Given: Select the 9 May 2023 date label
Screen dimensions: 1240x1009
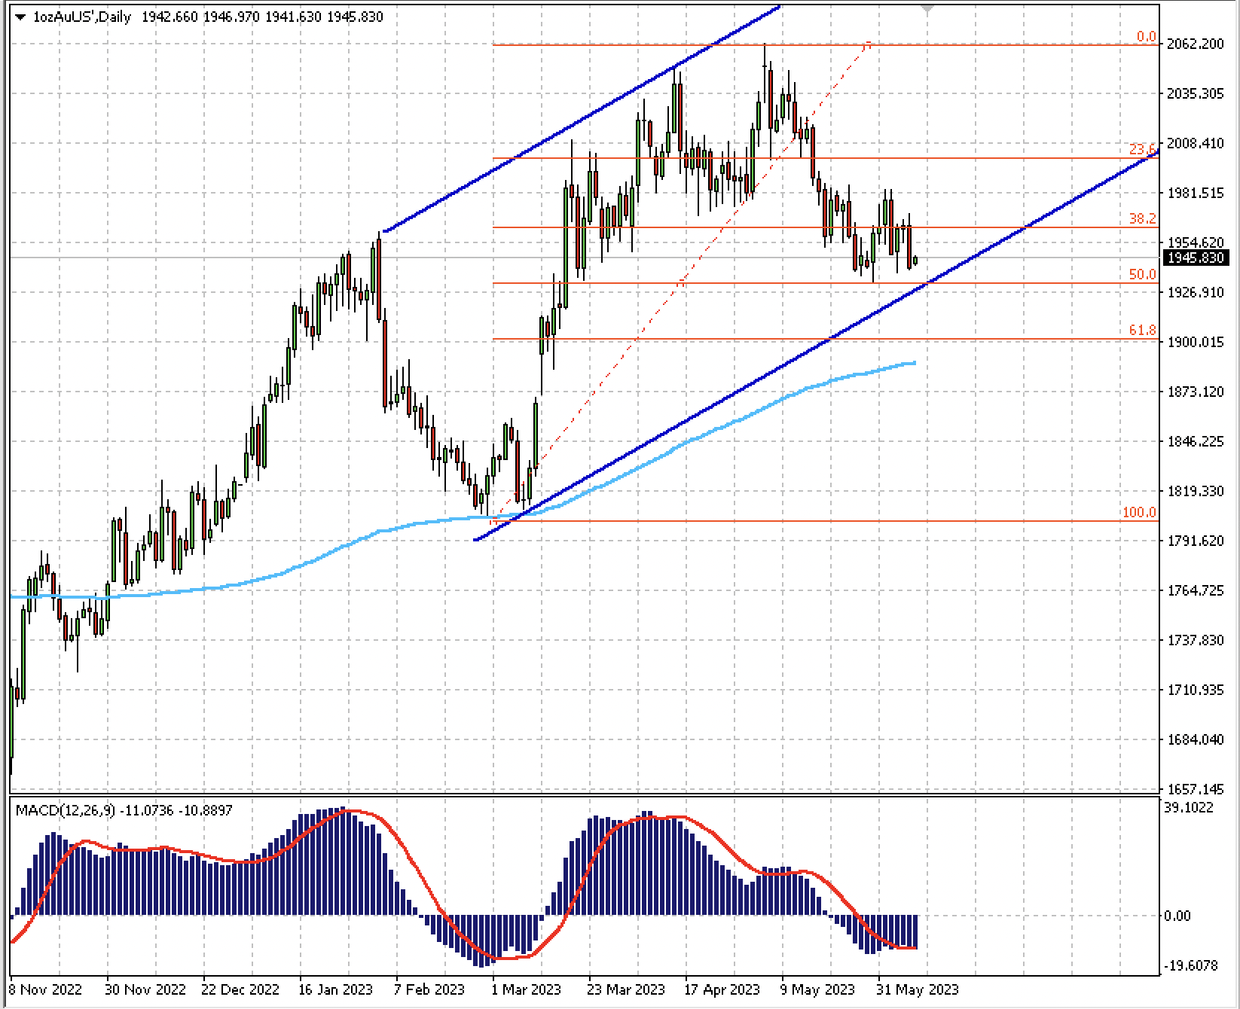Looking at the screenshot, I should coord(817,989).
